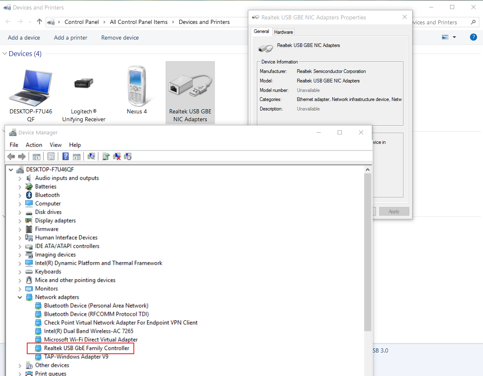Expand the Disk drives category
The width and height of the screenshot is (483, 376).
coord(20,212)
